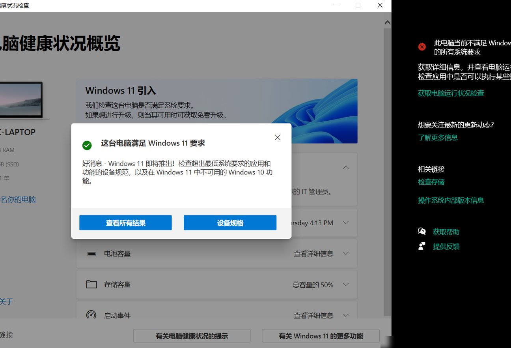This screenshot has height=348, width=511.
Task: Click the 相关链接 heading
Action: (431, 169)
